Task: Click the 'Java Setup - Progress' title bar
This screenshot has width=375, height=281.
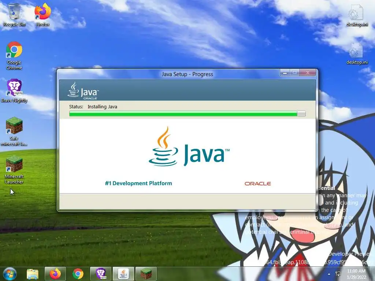Action: 187,74
